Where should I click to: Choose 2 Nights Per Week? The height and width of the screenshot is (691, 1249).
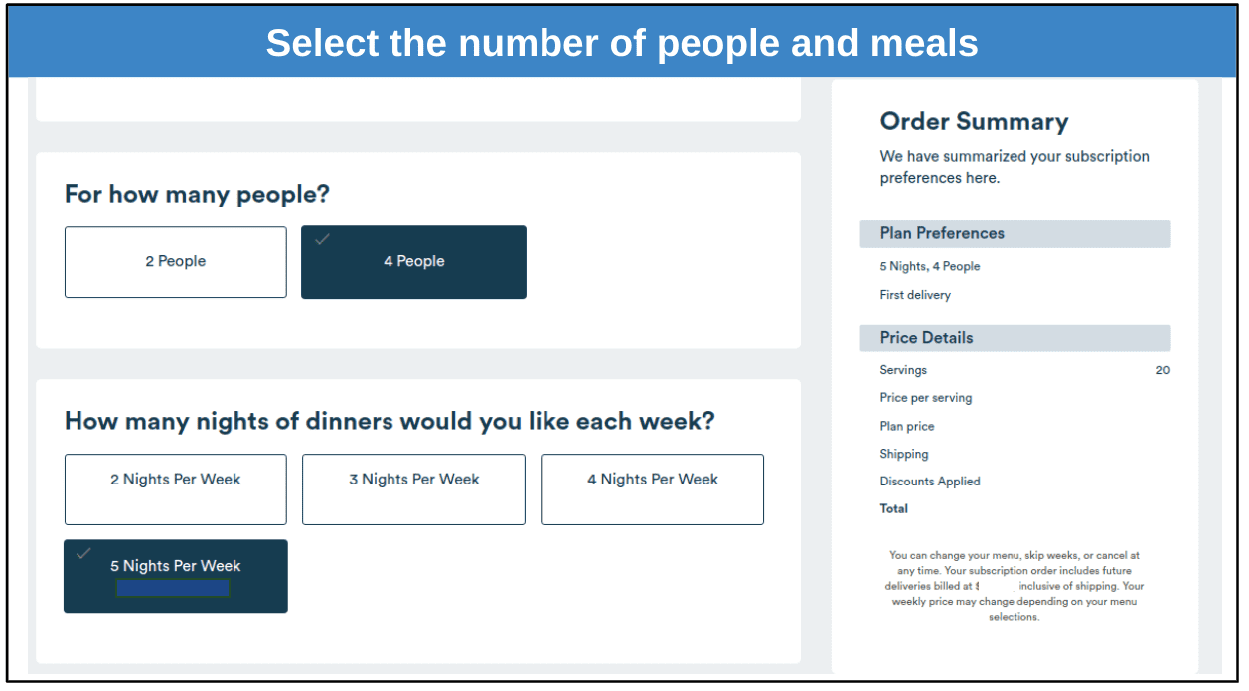tap(176, 489)
